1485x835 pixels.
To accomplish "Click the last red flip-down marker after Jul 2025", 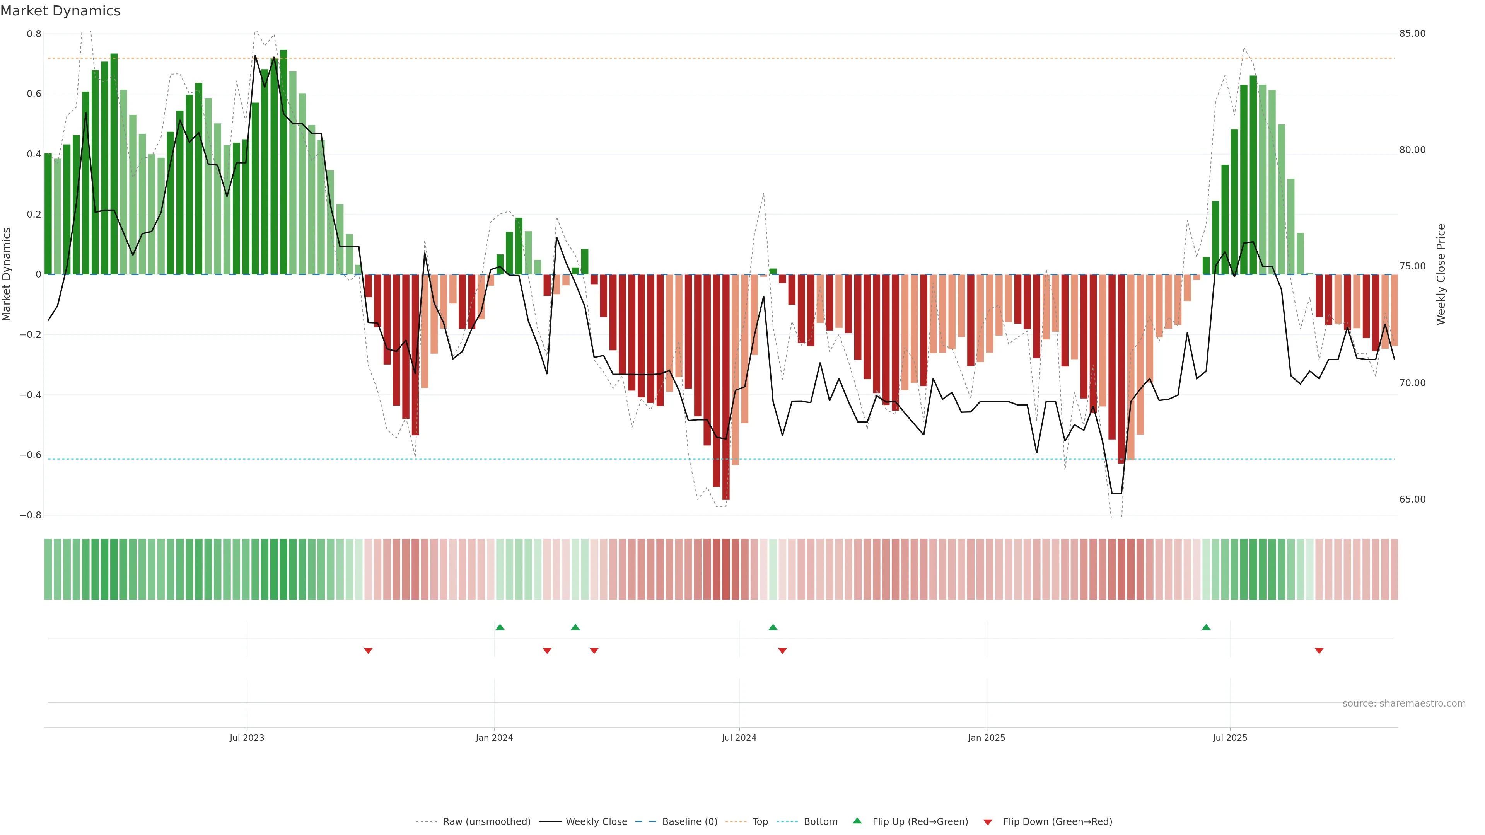I will 1319,651.
